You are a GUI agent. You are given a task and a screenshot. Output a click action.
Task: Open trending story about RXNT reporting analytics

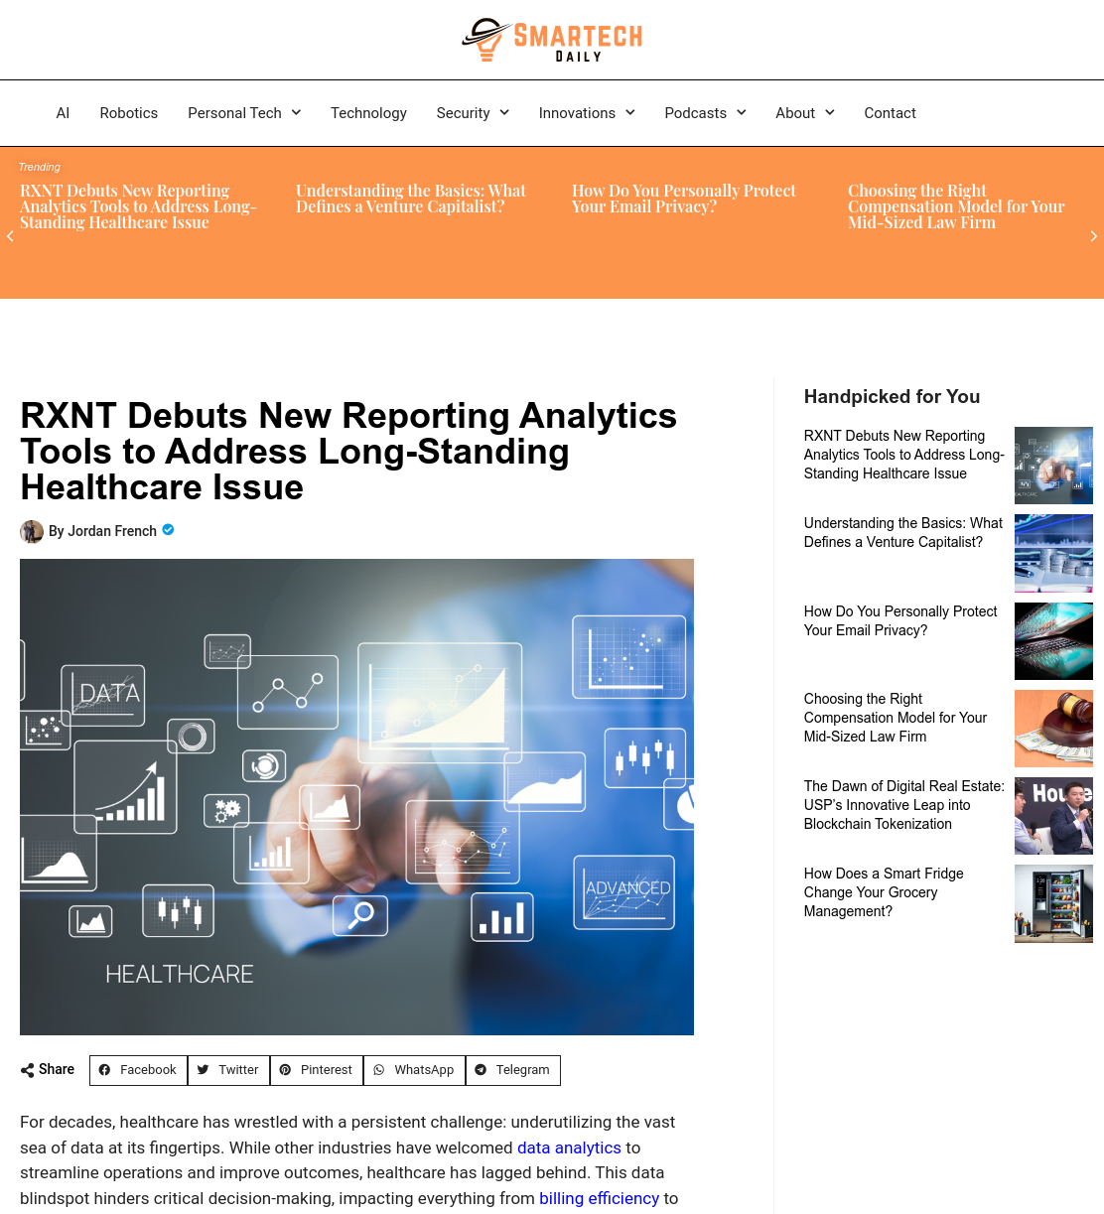coord(138,206)
